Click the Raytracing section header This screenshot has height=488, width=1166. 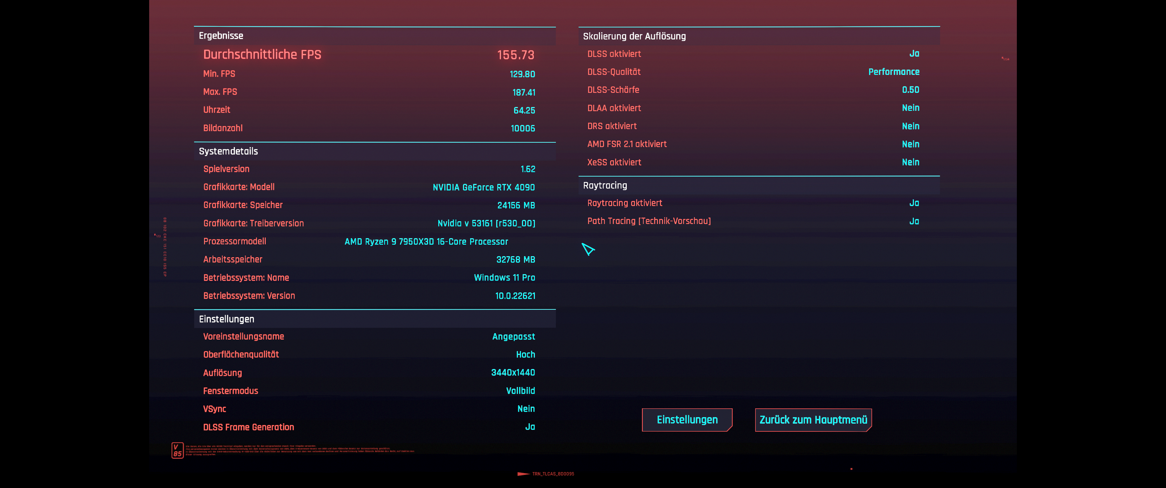point(605,186)
